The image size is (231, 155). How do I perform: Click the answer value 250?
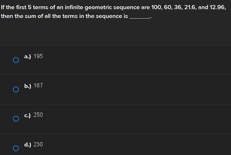point(38,115)
